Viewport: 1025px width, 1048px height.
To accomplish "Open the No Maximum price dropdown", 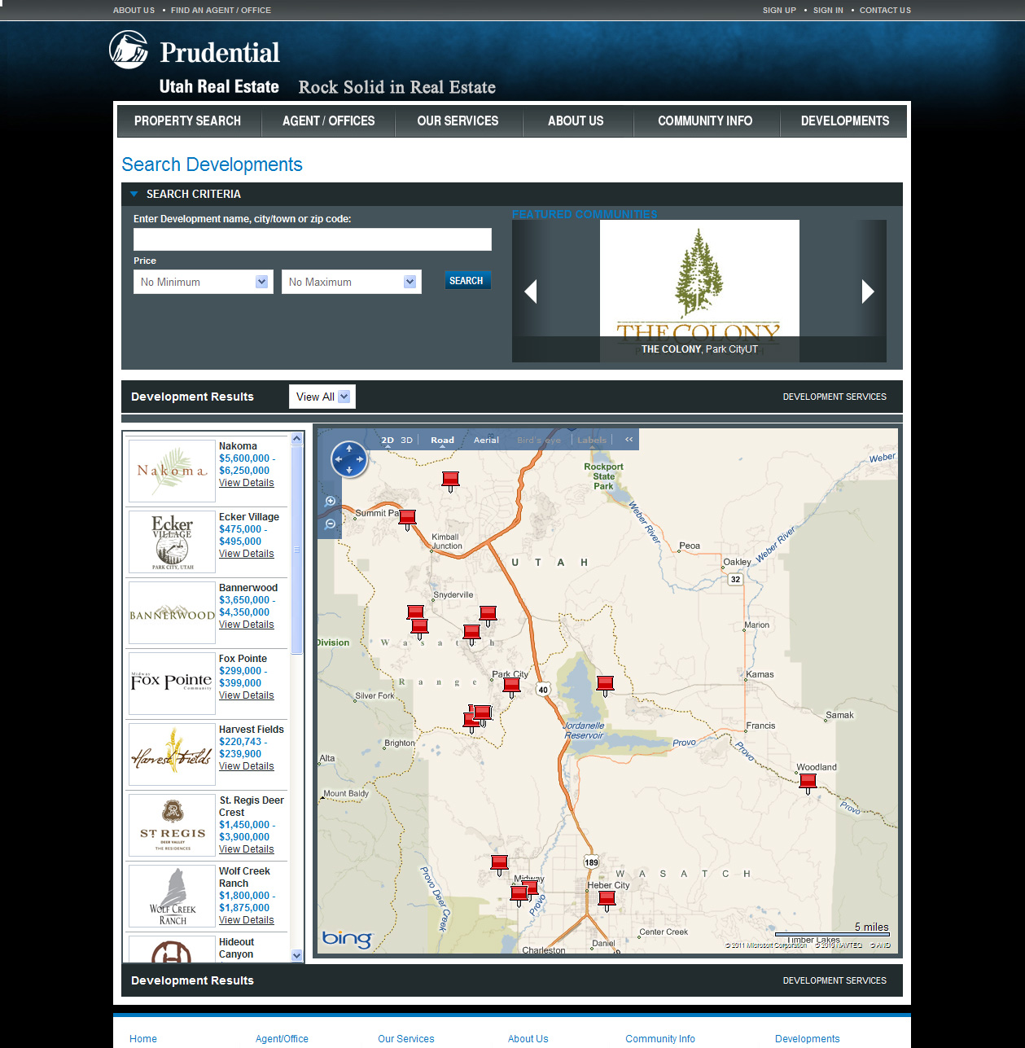I will coord(352,282).
